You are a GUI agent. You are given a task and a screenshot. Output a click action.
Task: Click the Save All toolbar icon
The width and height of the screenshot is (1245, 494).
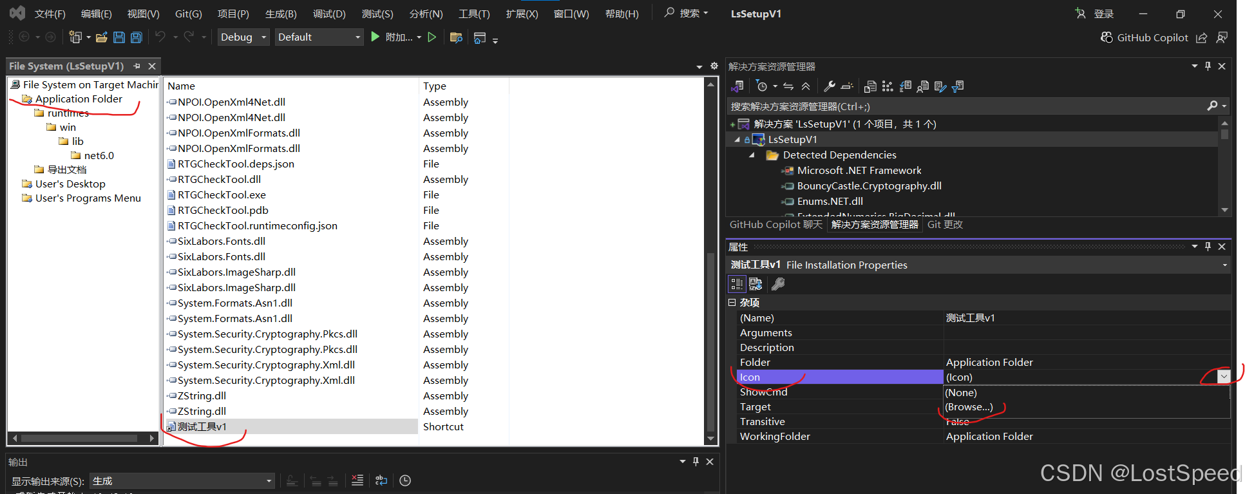pos(137,37)
